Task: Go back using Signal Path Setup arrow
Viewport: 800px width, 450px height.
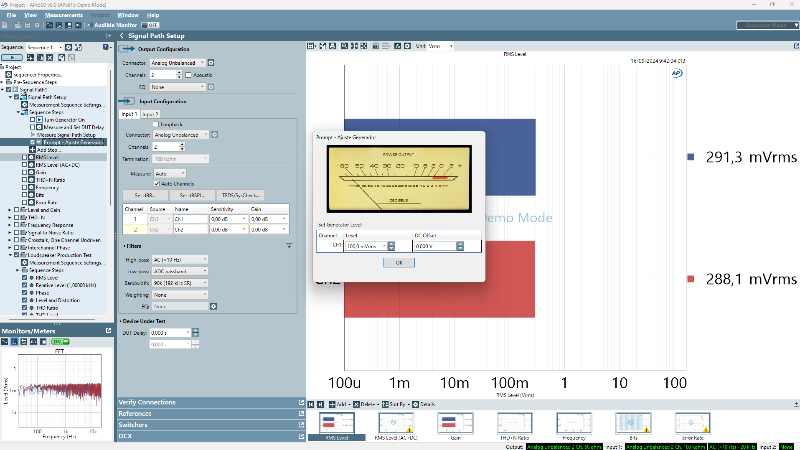Action: [x=122, y=36]
